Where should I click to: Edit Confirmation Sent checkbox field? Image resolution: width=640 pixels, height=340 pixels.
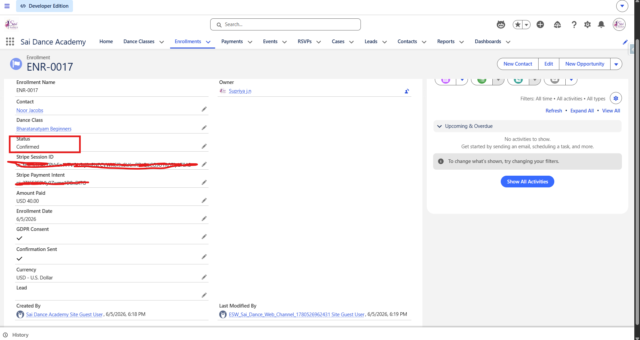[204, 257]
